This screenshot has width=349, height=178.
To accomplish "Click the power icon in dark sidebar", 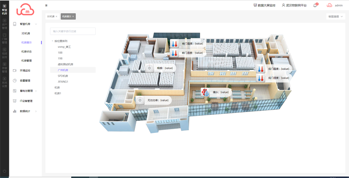I will point(5,171).
